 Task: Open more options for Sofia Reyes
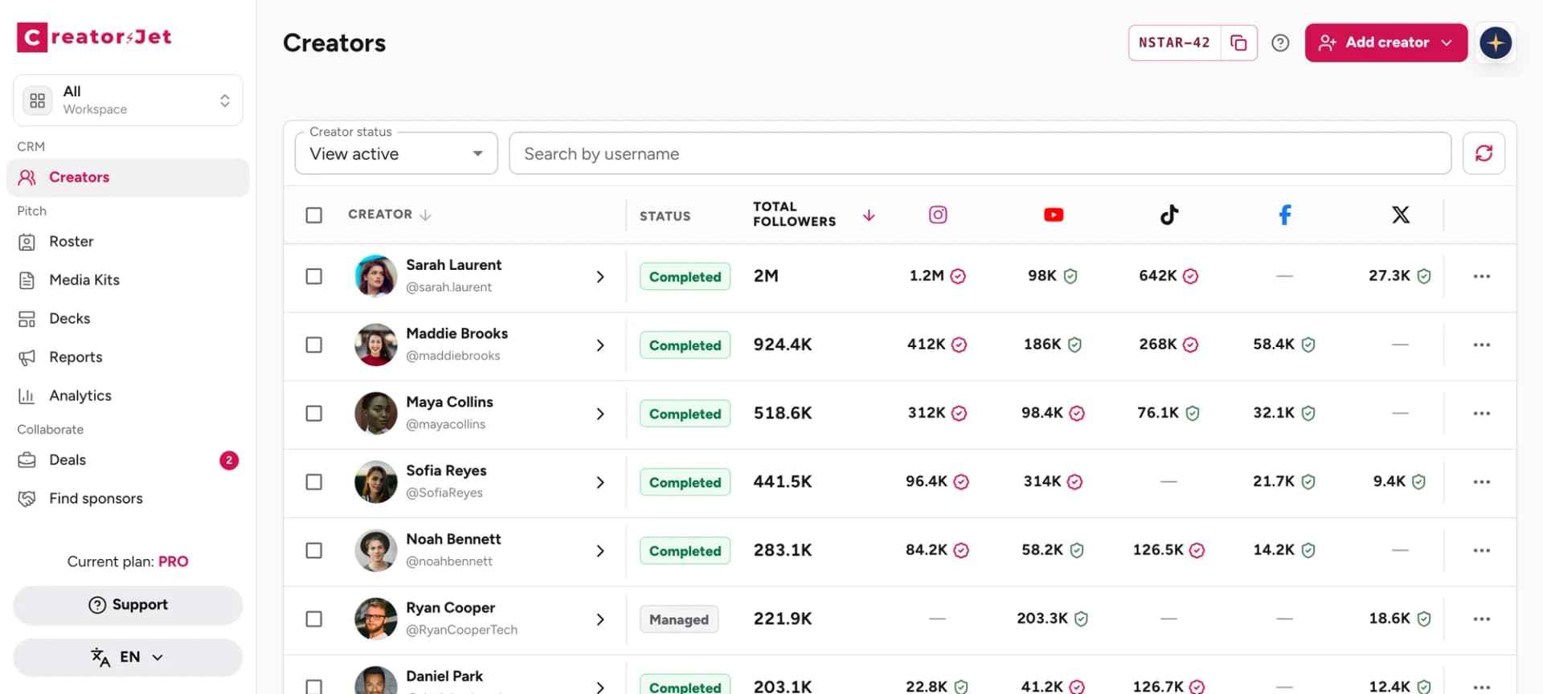tap(1482, 482)
